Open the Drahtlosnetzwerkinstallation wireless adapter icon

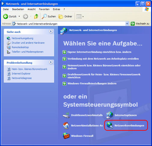66,115
